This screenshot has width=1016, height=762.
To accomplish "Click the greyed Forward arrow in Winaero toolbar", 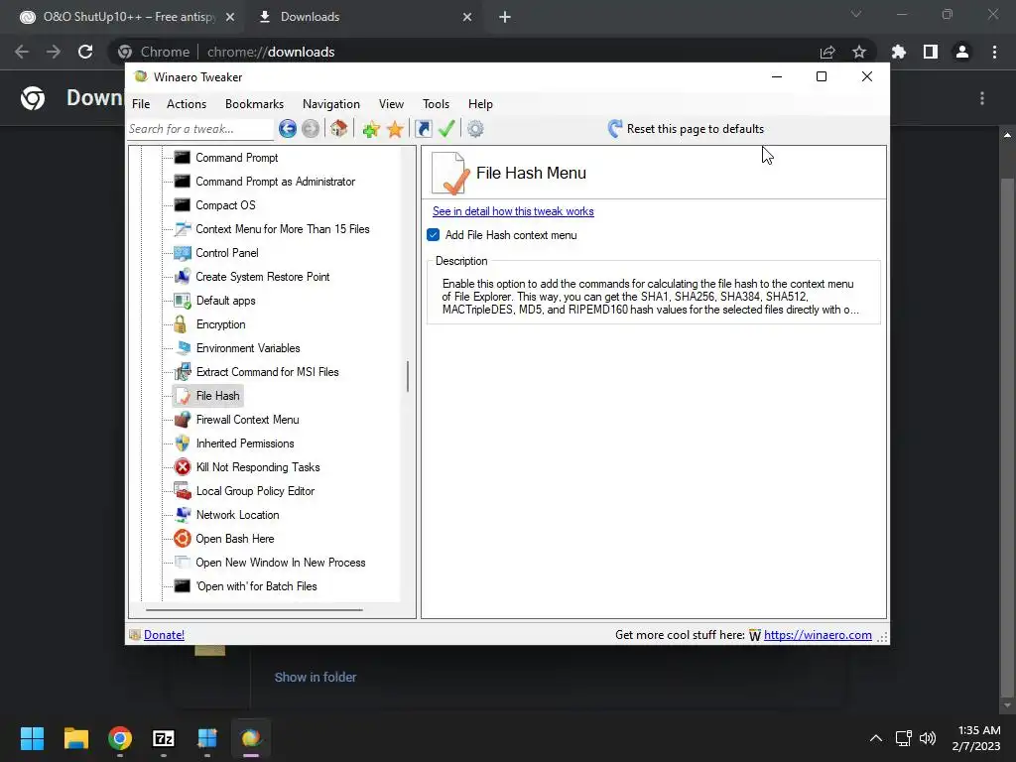I will 311,129.
